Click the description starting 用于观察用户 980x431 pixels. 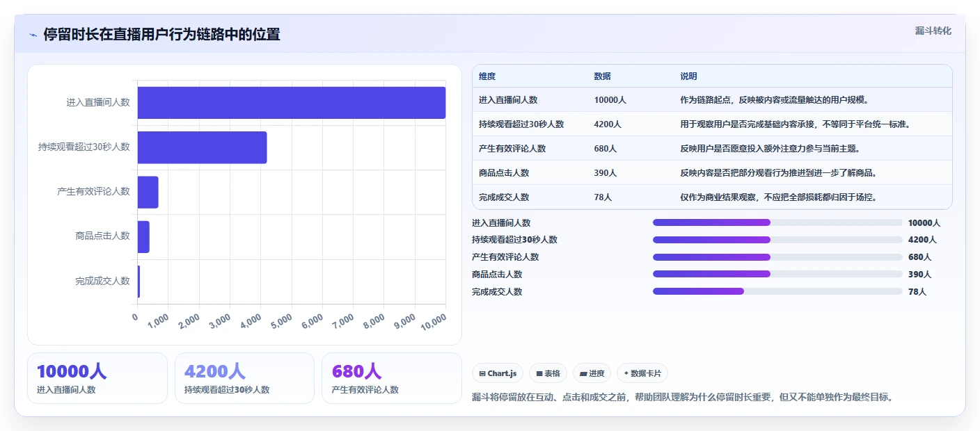click(796, 124)
